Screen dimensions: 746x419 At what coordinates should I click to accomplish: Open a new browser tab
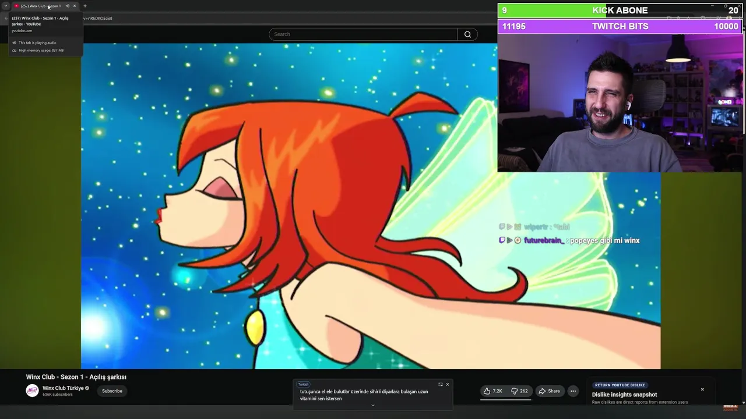pos(85,6)
